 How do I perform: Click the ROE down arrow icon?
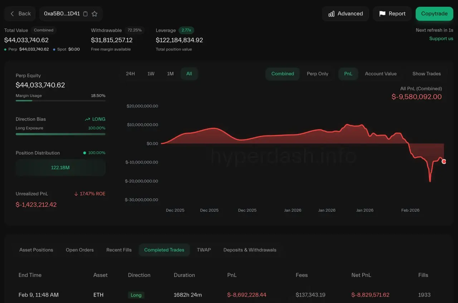pyautogui.click(x=76, y=194)
